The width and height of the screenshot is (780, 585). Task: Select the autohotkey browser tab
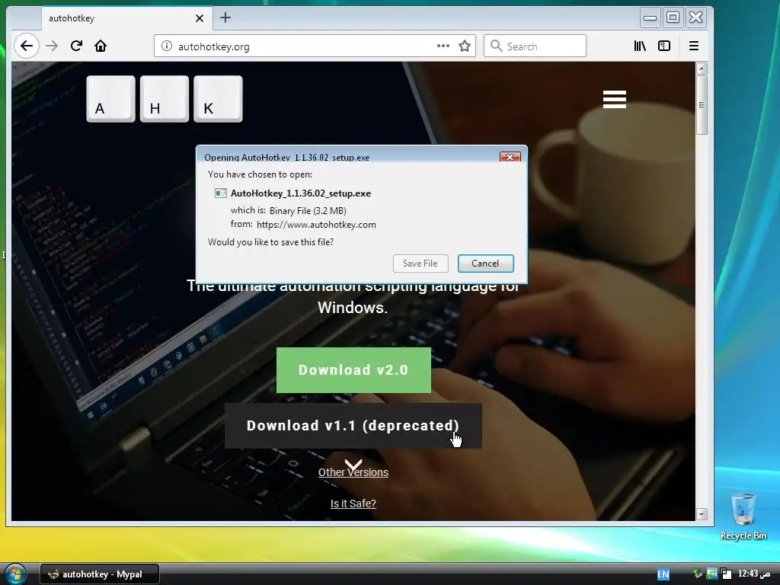point(127,18)
